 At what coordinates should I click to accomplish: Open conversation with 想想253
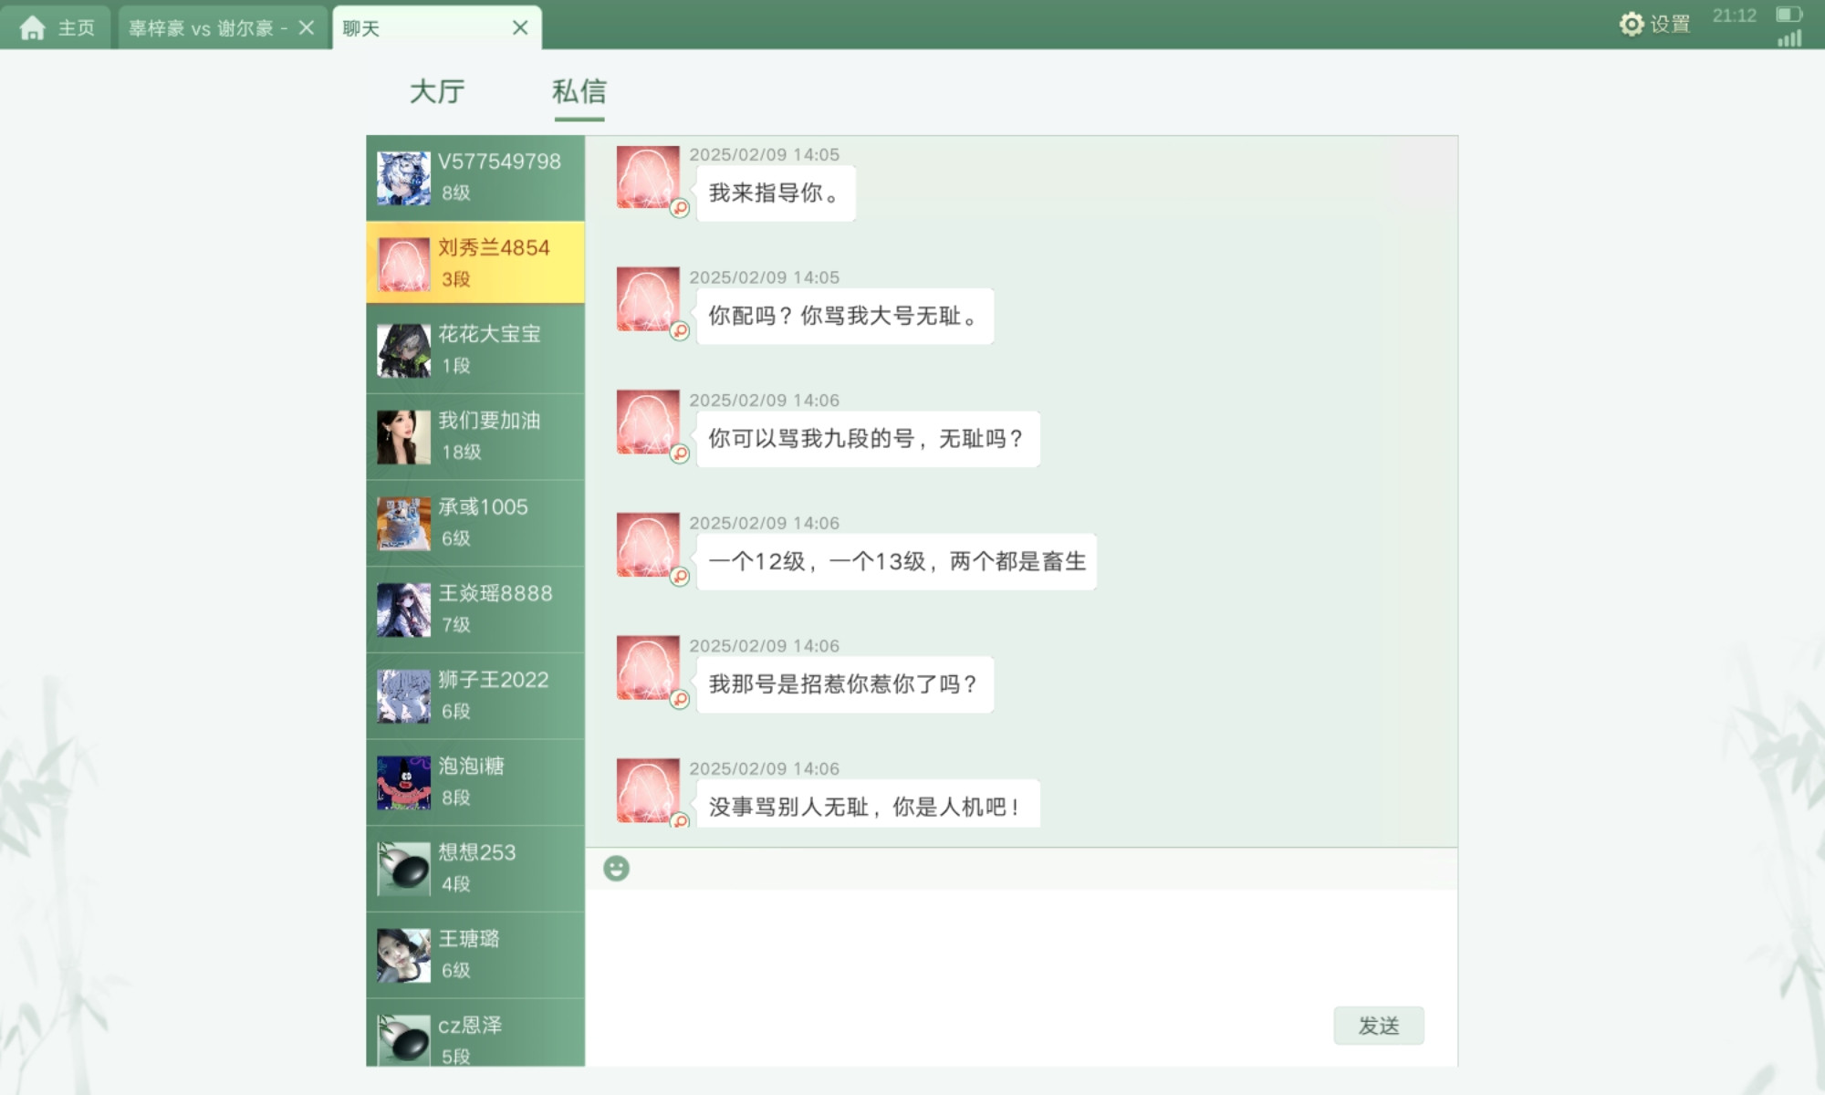pos(475,869)
